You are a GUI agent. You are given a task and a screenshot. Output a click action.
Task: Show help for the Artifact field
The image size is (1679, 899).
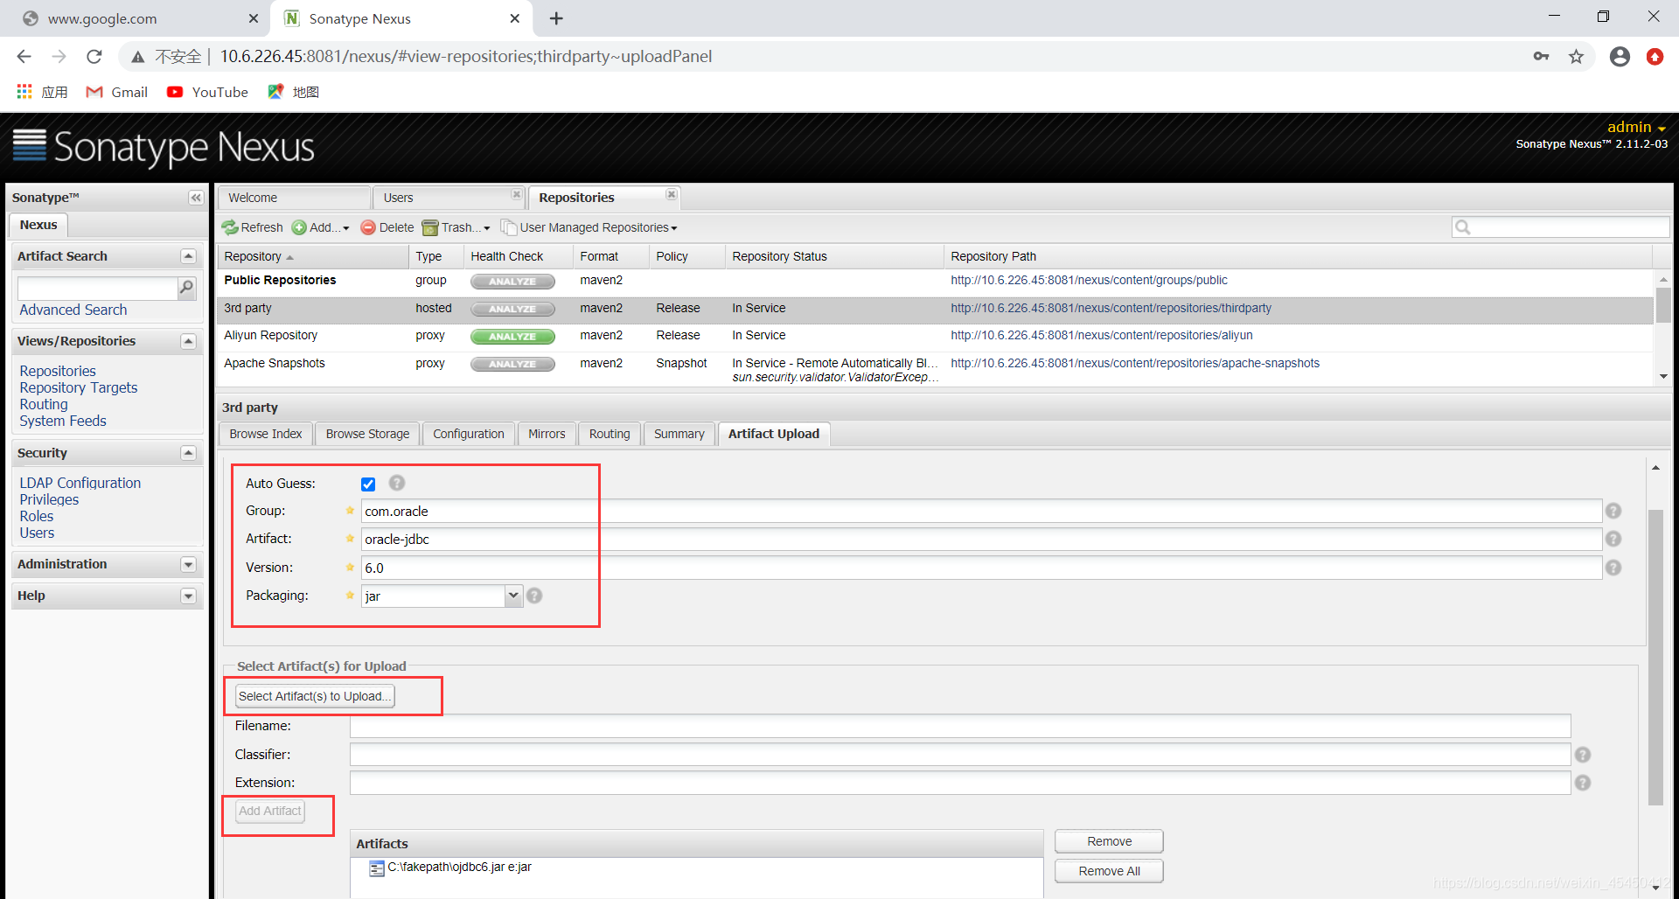click(x=1613, y=539)
